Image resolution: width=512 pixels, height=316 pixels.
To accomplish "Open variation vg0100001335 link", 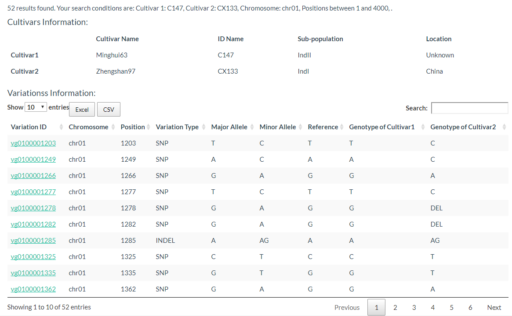I will [x=33, y=273].
